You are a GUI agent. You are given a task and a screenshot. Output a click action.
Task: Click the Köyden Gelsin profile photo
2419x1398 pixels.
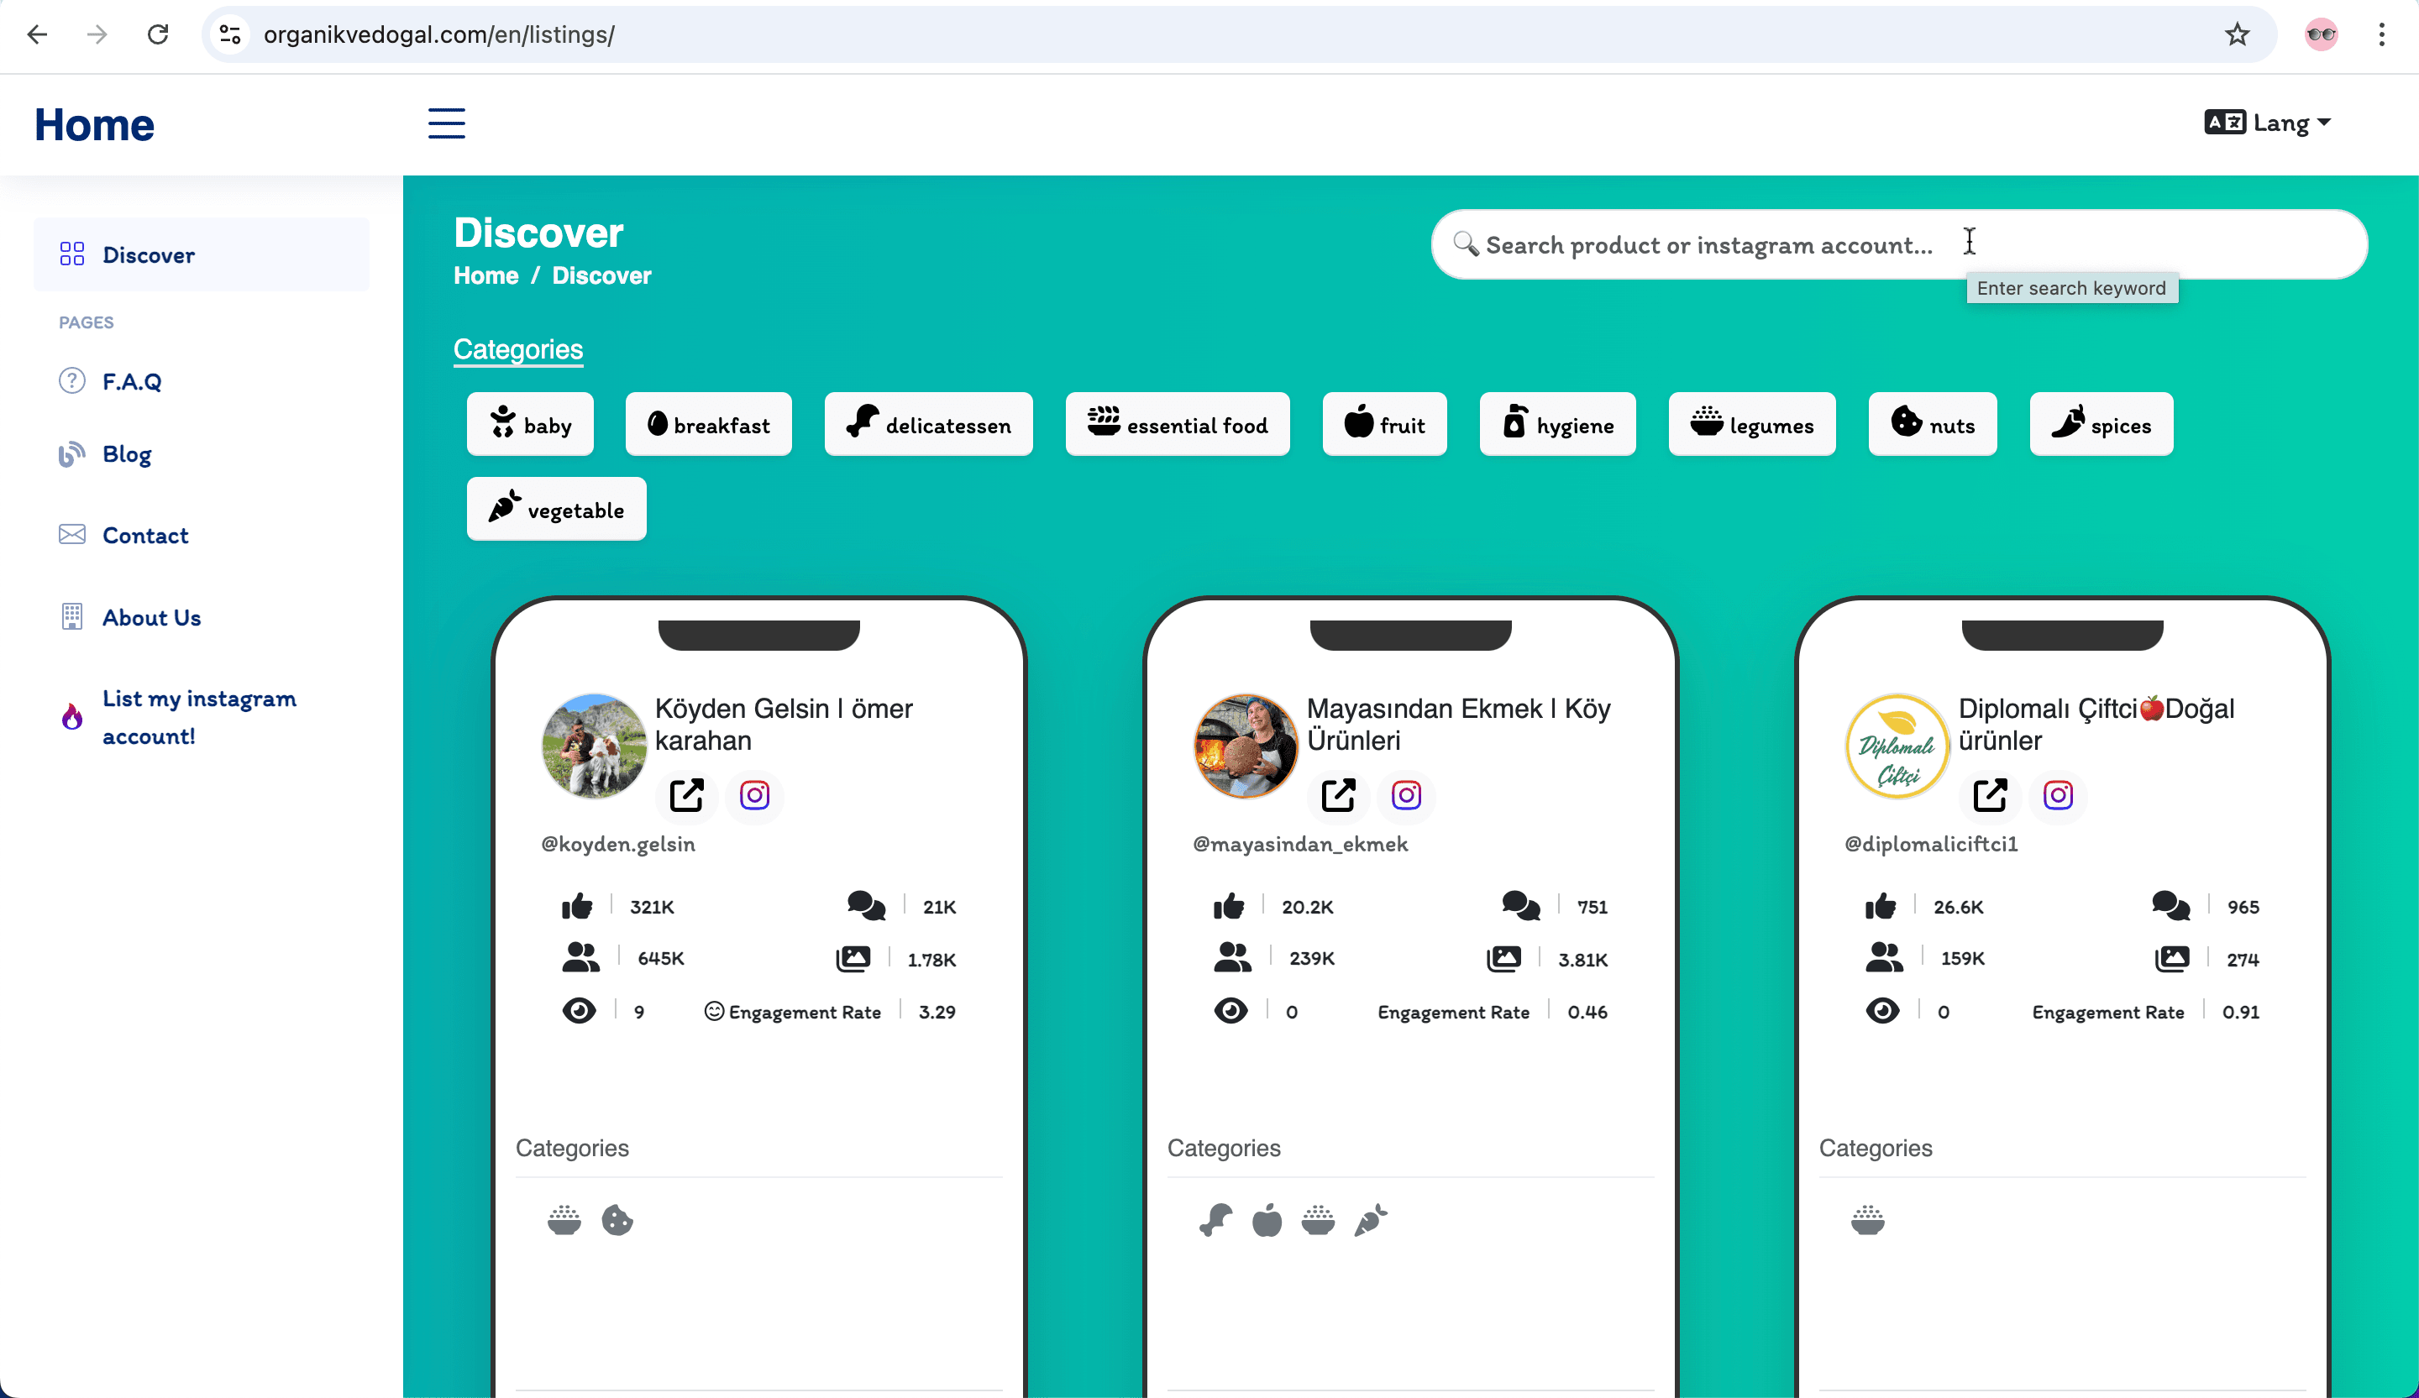point(594,746)
